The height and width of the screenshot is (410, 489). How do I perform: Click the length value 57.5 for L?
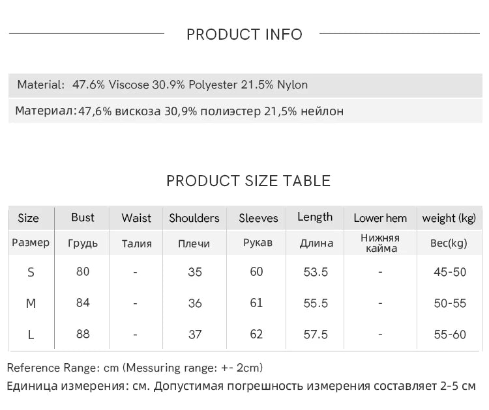316,335
